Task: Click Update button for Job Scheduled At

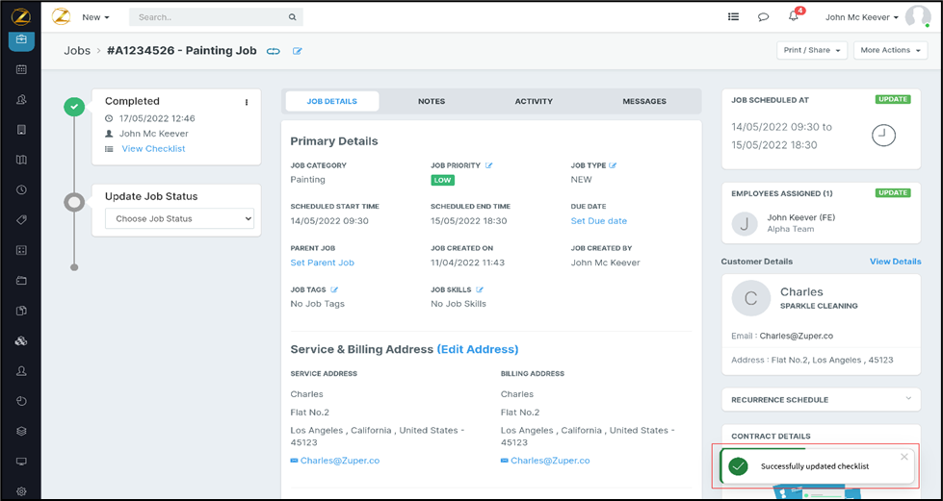Action: pos(892,99)
